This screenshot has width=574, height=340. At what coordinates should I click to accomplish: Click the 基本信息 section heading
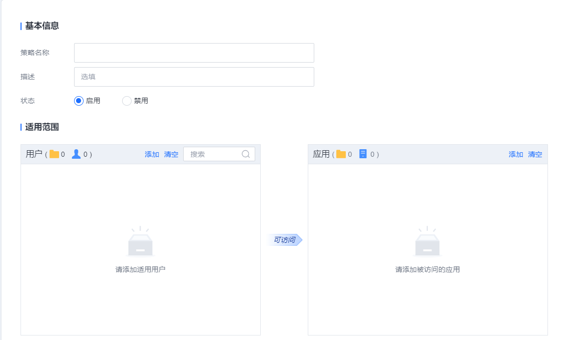pos(42,26)
